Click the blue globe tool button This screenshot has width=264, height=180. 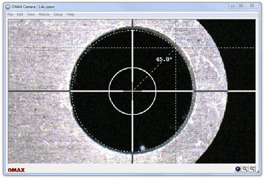(238, 169)
